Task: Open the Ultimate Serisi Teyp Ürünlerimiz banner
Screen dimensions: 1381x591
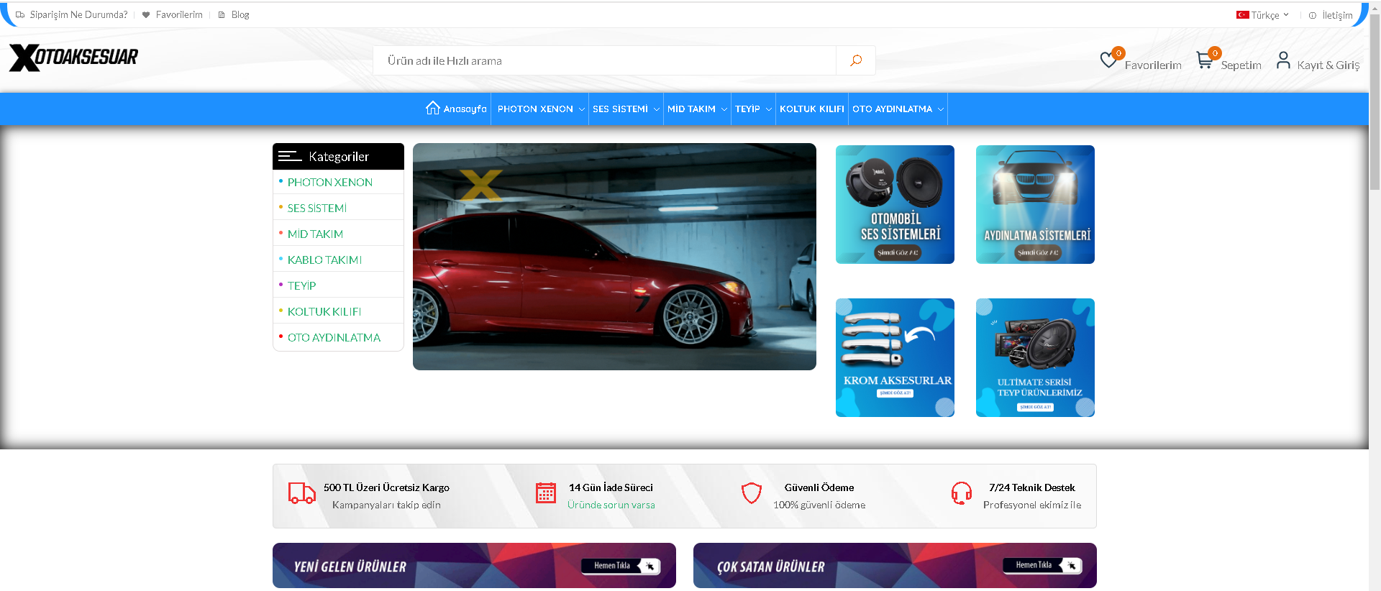Action: tap(1035, 357)
